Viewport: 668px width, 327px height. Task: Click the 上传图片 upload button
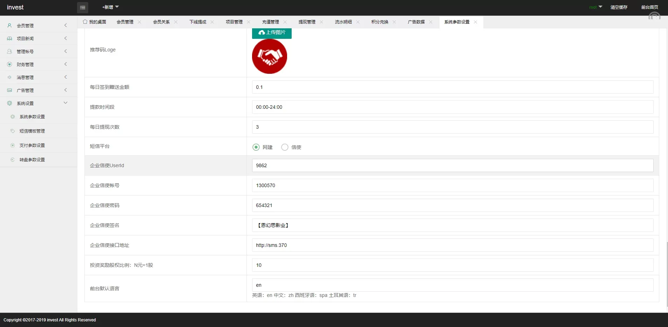pyautogui.click(x=272, y=33)
